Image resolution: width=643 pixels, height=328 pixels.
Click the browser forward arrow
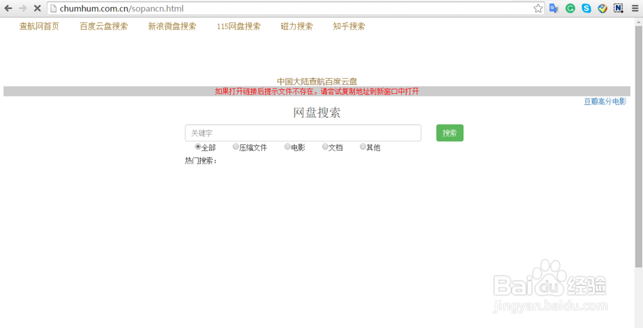pyautogui.click(x=23, y=8)
